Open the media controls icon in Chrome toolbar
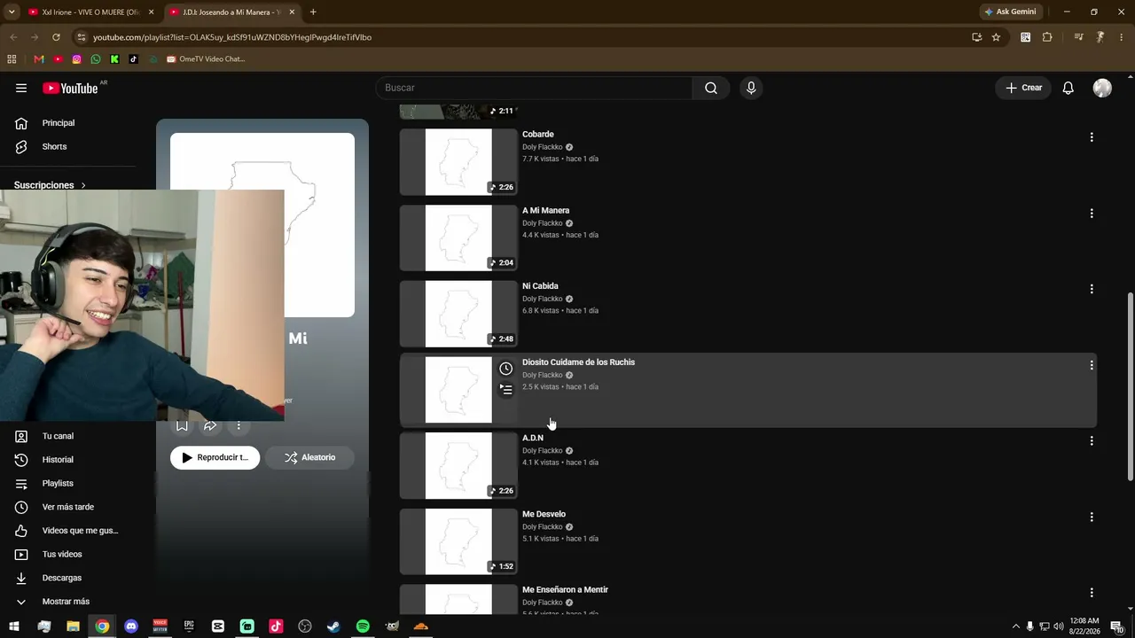The width and height of the screenshot is (1135, 638). pyautogui.click(x=1078, y=37)
